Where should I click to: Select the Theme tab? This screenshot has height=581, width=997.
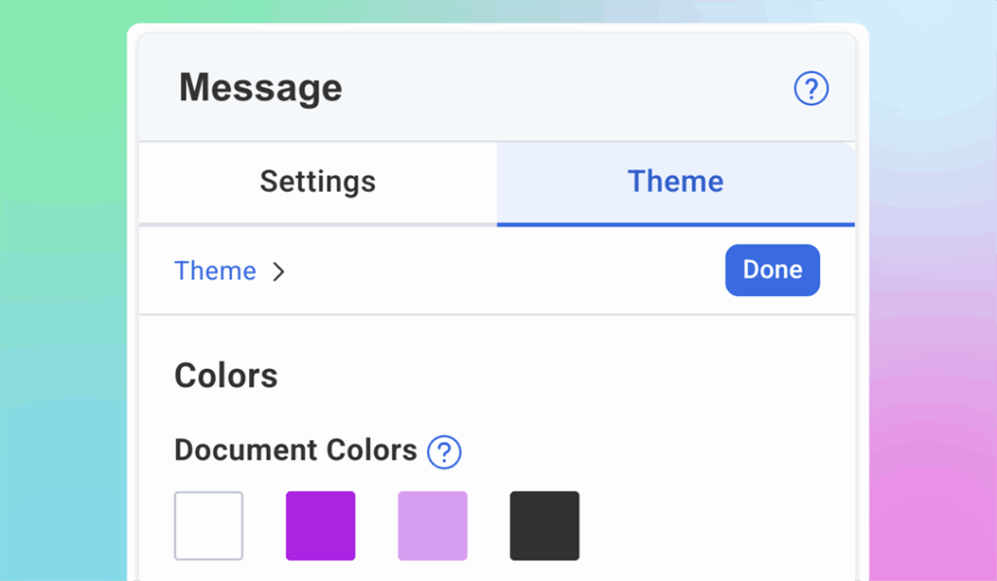[676, 181]
